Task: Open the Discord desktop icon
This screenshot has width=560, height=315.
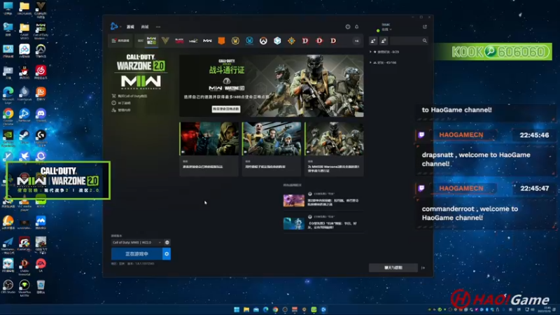Action: [41, 115]
